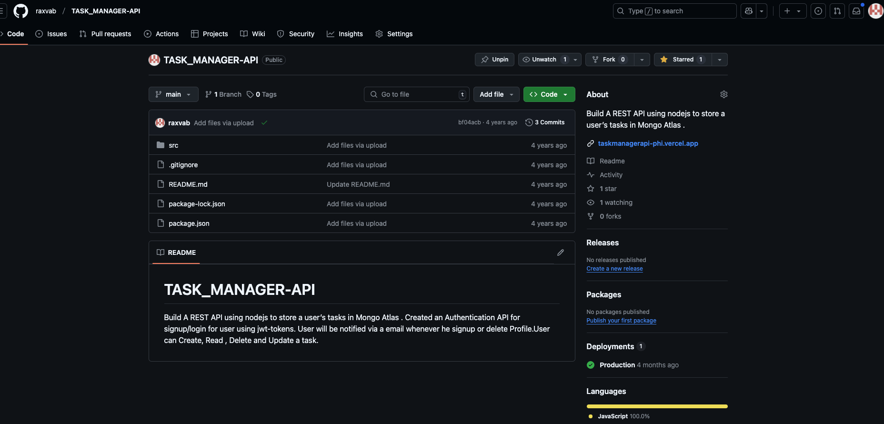Open the taskmanagerapi-phi.vercel.app link

(x=648, y=143)
